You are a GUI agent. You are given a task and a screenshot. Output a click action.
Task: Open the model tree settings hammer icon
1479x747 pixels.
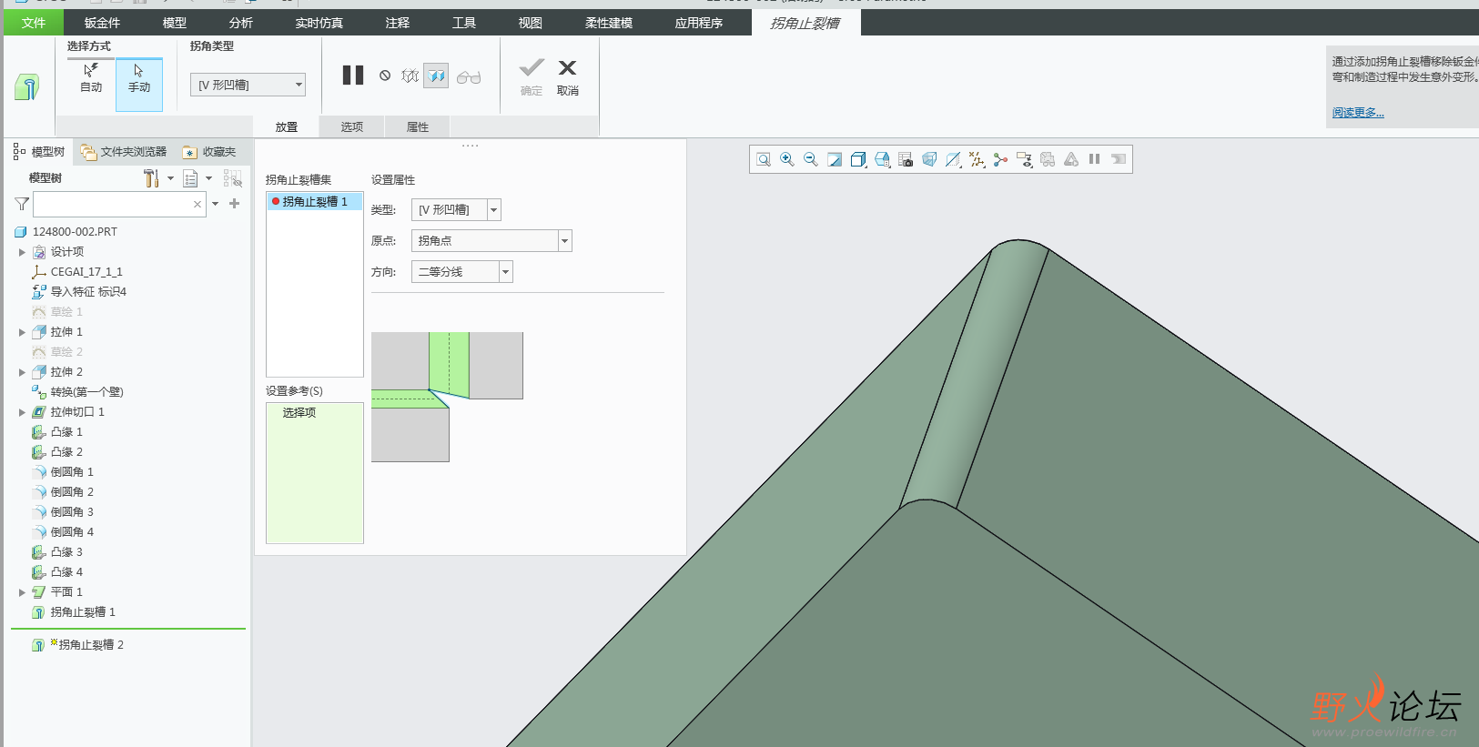(x=152, y=178)
